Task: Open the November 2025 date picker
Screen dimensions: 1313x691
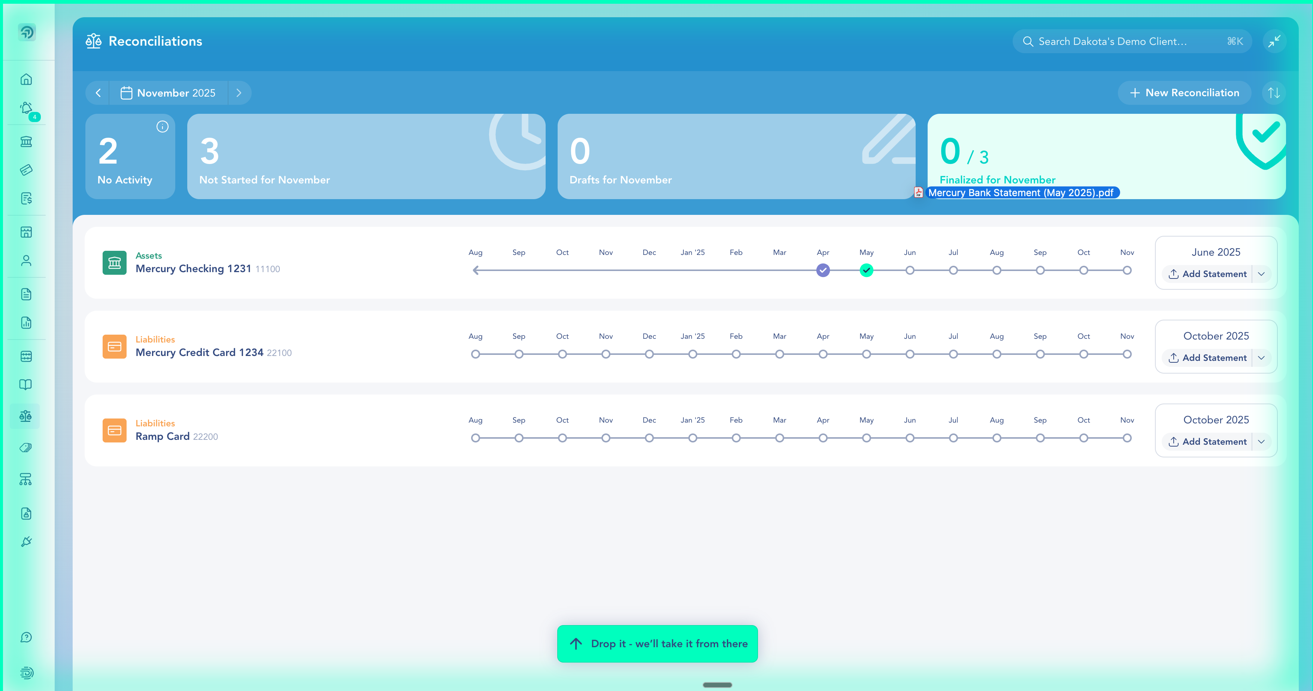Action: [x=168, y=93]
